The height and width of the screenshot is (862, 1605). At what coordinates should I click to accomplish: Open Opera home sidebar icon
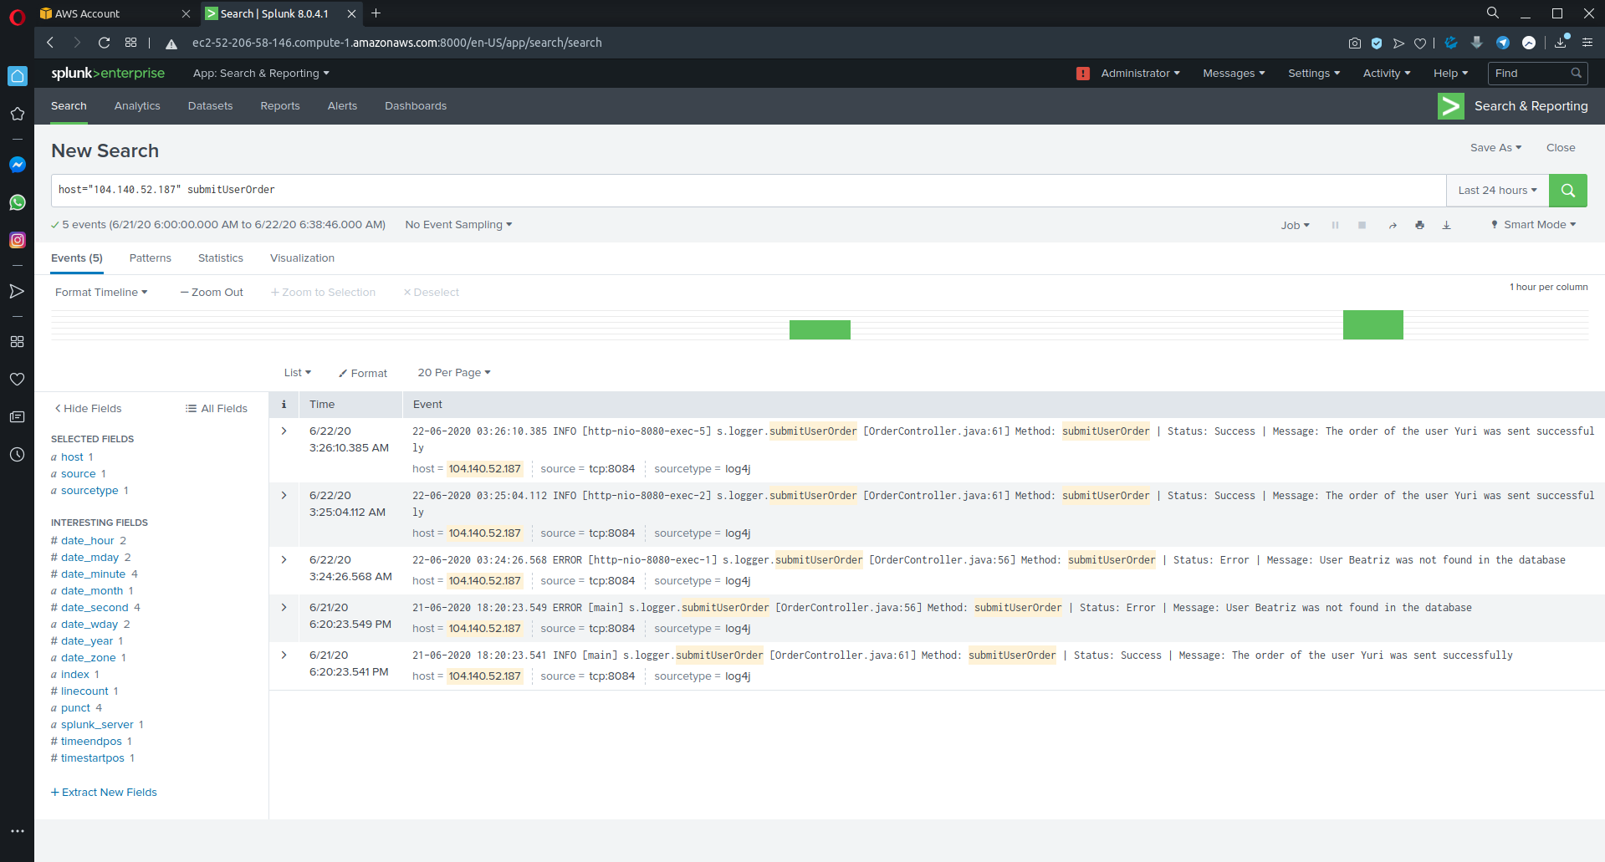click(17, 76)
